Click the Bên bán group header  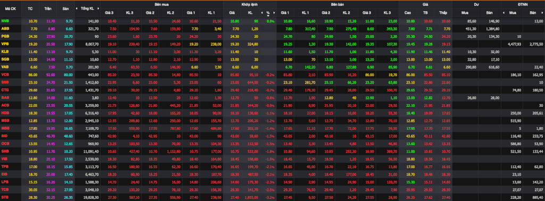(337, 4)
